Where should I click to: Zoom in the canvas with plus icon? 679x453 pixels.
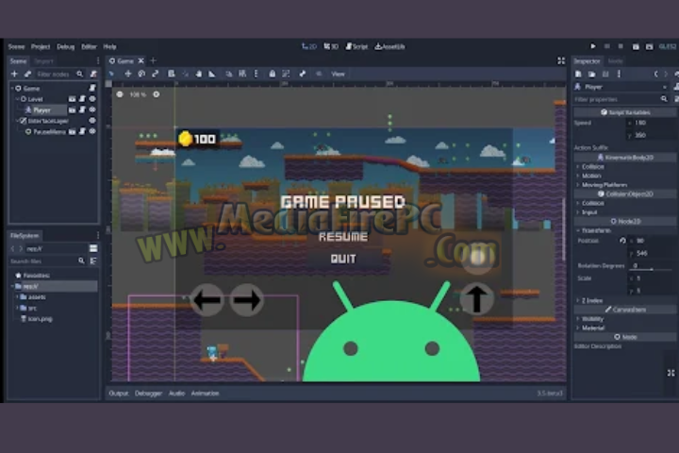tap(157, 94)
